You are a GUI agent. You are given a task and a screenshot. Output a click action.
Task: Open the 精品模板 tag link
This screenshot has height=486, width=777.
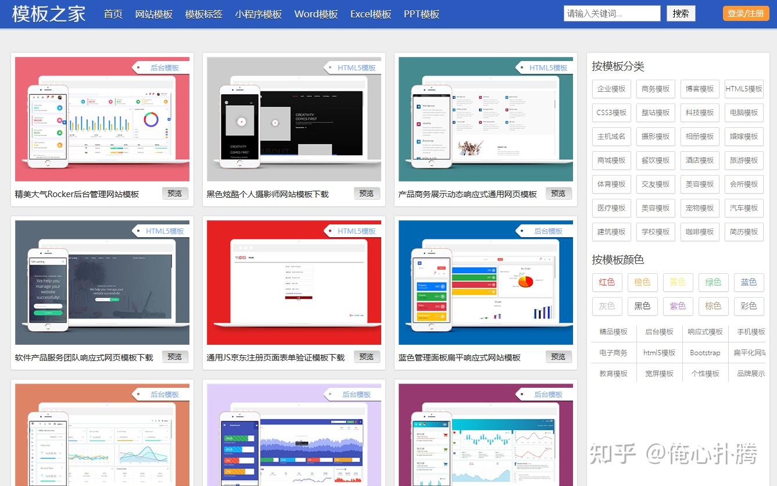coord(614,332)
